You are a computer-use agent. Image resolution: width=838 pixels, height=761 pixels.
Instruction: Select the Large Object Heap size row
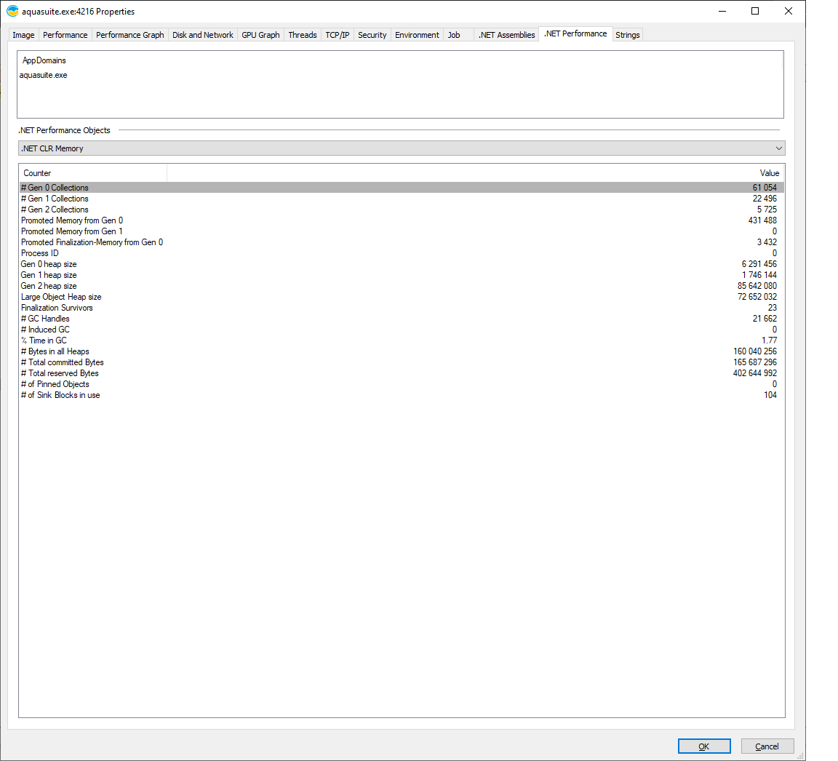tap(402, 297)
